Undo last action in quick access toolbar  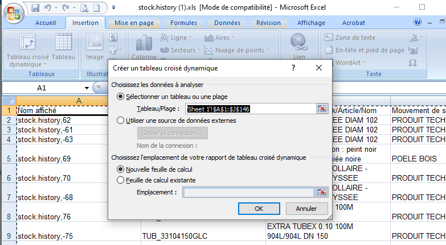click(x=47, y=7)
